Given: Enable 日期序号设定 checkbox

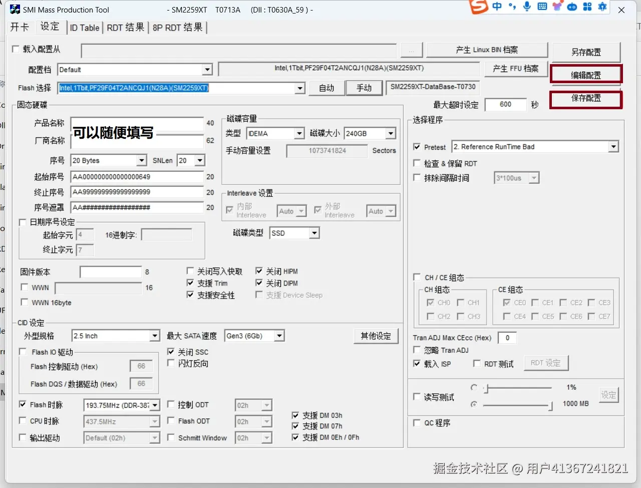Looking at the screenshot, I should (x=23, y=222).
